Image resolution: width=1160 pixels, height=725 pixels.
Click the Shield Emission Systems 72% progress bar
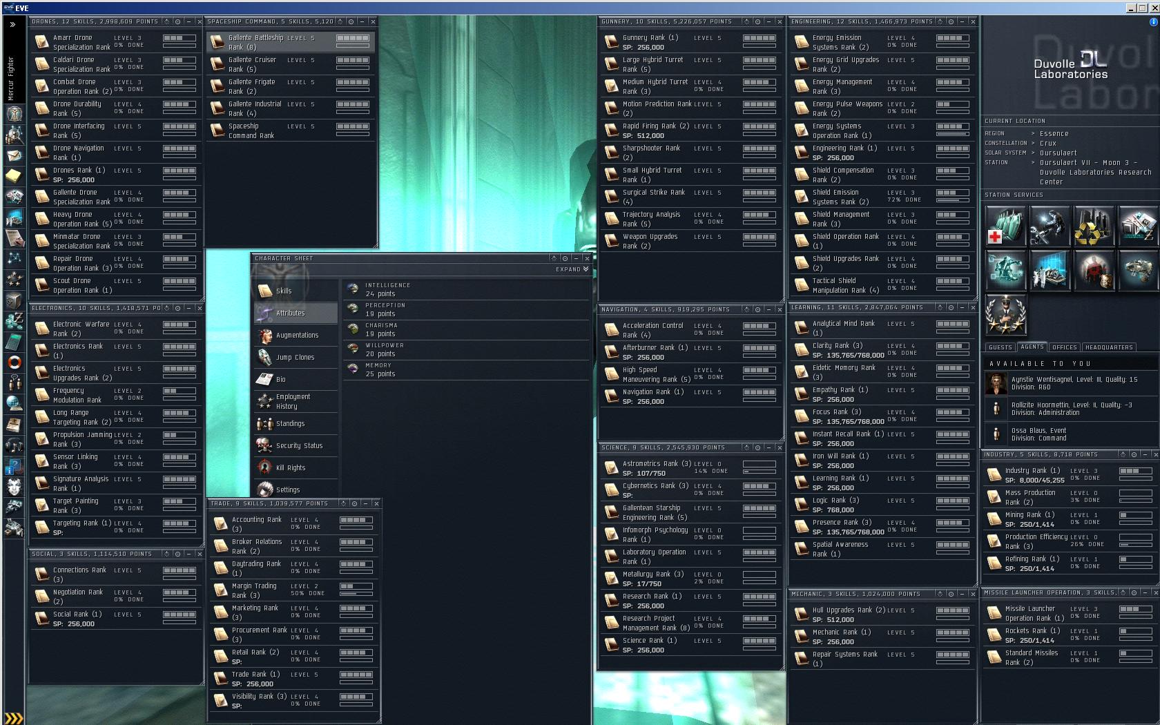click(953, 200)
